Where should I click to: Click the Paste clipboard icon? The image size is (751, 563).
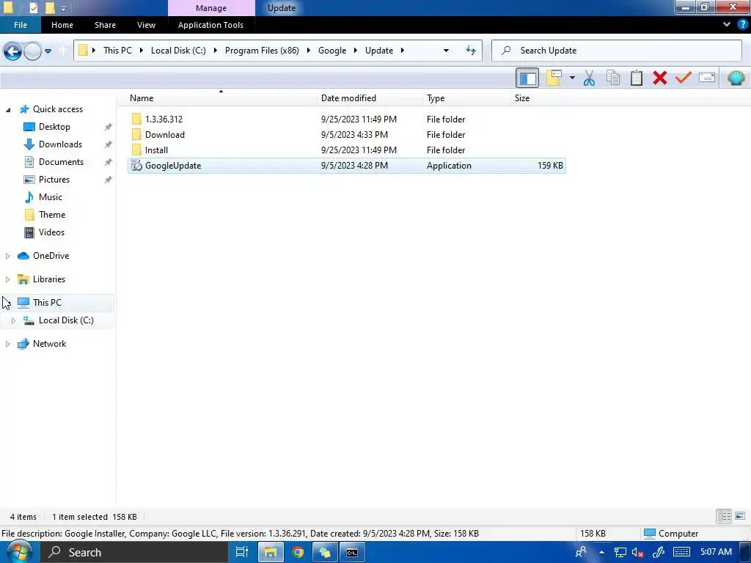[x=637, y=78]
